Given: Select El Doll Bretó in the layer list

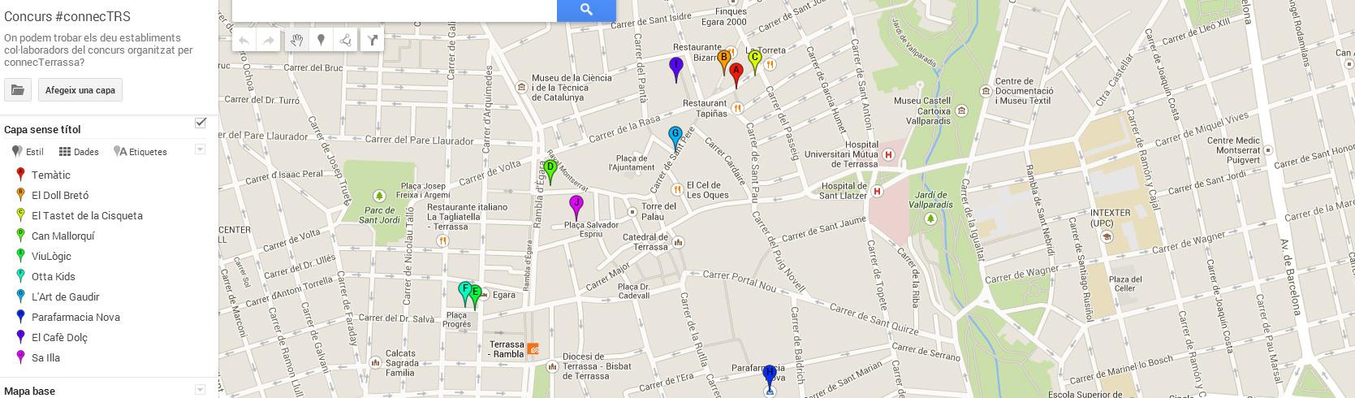Looking at the screenshot, I should 60,196.
